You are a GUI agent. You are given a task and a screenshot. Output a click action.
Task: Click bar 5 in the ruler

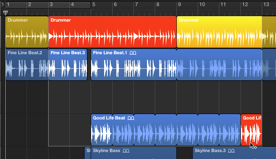94,4
